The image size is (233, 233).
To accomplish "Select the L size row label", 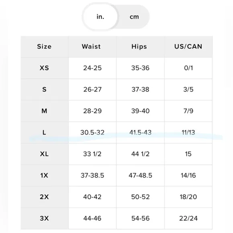I will [45, 133].
